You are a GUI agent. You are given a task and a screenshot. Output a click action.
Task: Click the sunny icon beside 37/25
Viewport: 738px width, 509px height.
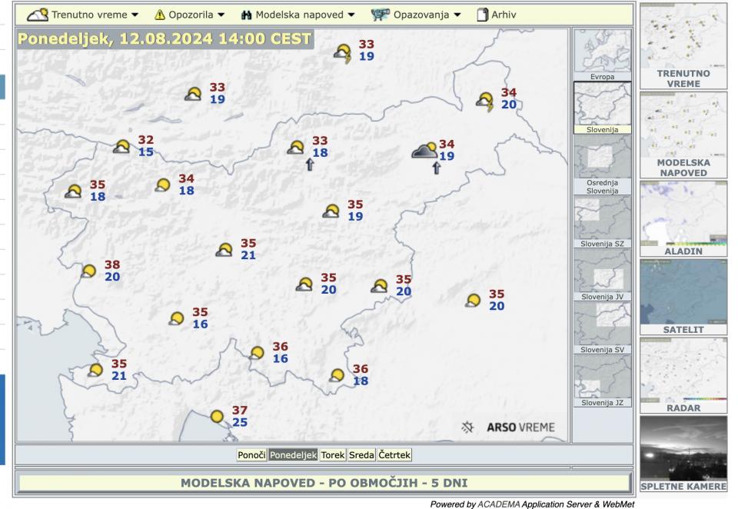pos(218,417)
